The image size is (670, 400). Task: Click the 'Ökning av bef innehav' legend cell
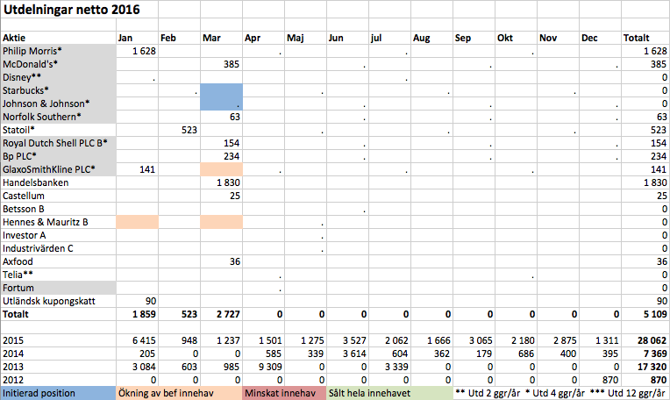click(x=179, y=393)
